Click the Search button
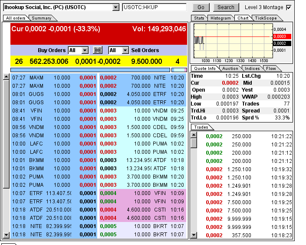Image resolution: width=306 pixels, height=245 pixels. click(226, 7)
